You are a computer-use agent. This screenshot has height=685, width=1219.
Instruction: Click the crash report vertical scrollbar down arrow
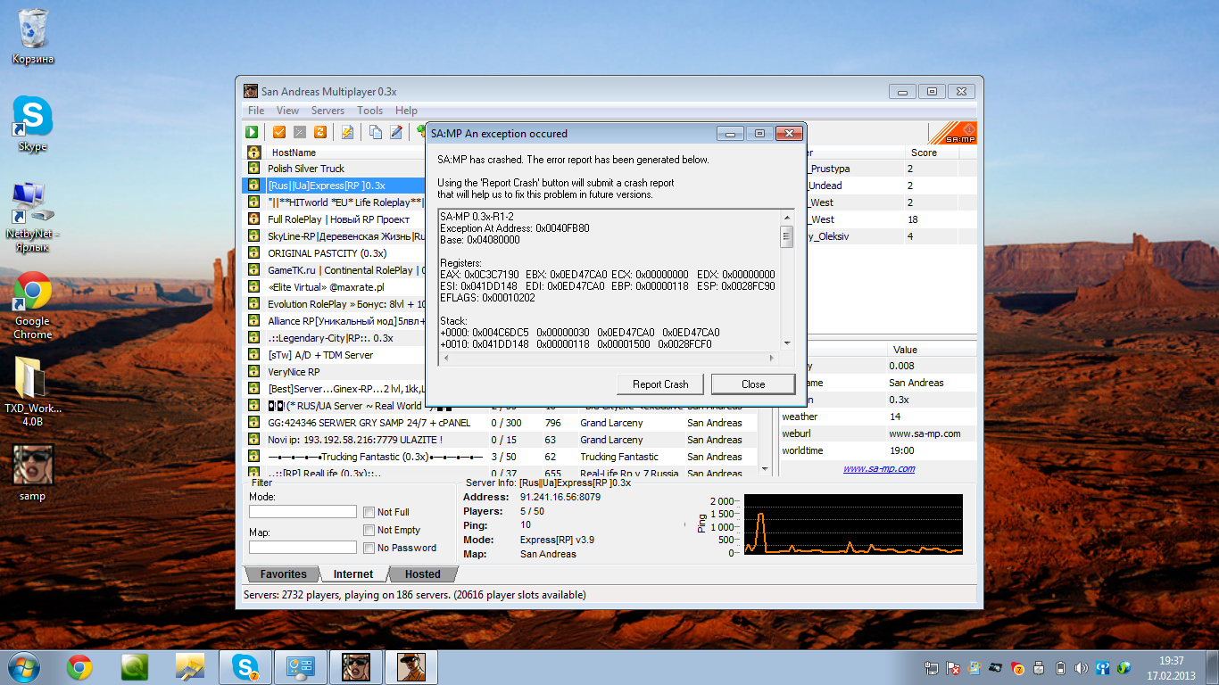coord(787,342)
